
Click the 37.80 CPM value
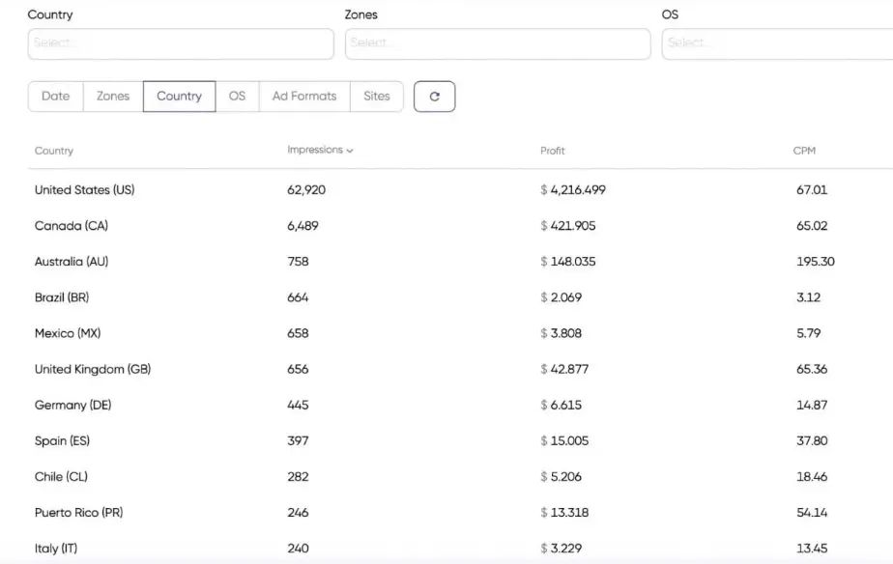click(x=812, y=441)
